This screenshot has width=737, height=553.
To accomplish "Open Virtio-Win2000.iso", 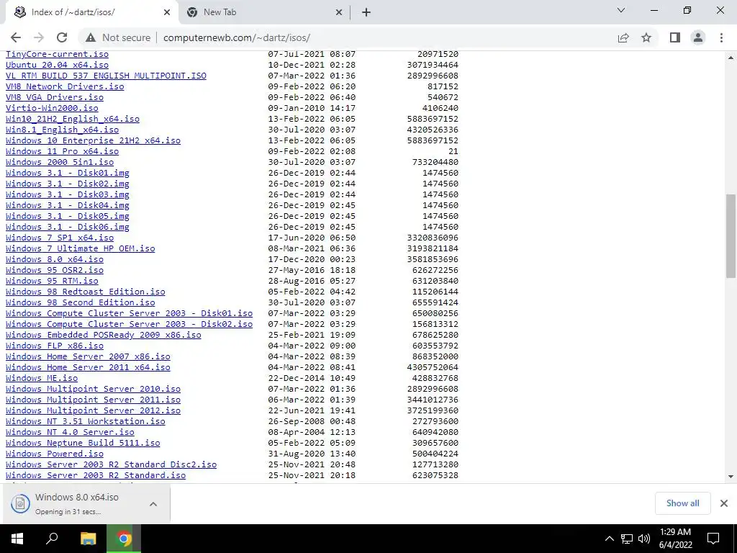I will [x=52, y=108].
